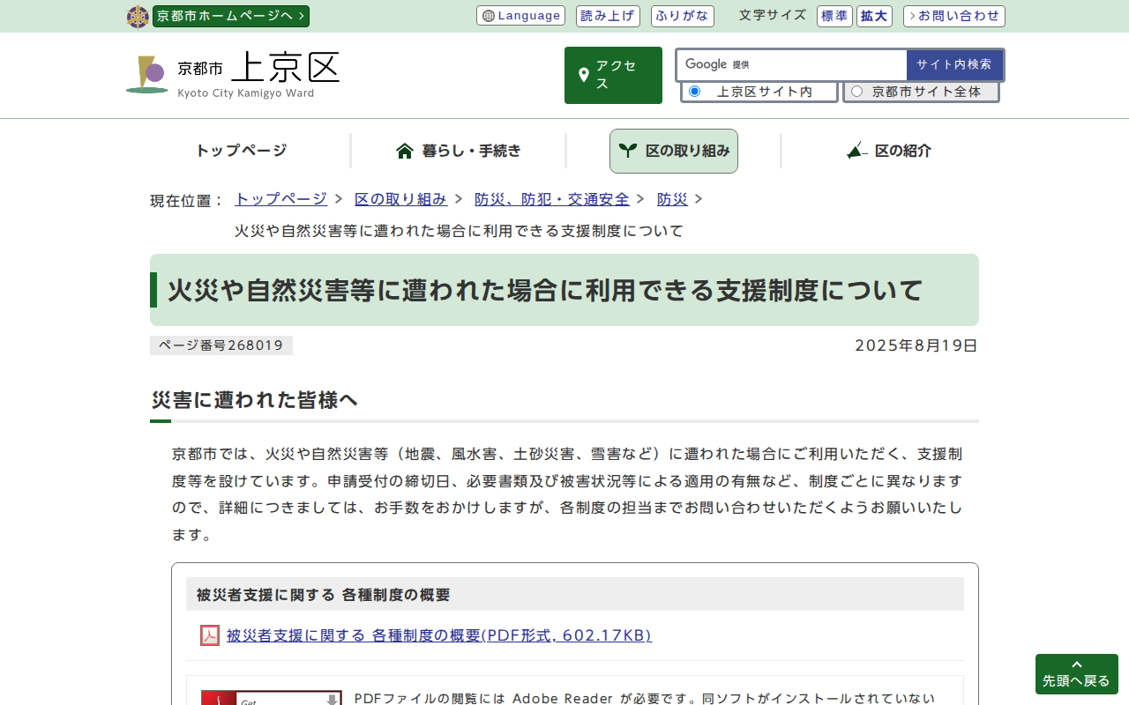1129x705 pixels.
Task: Click the 現在位置 breadcrumb label
Action: pos(187,201)
